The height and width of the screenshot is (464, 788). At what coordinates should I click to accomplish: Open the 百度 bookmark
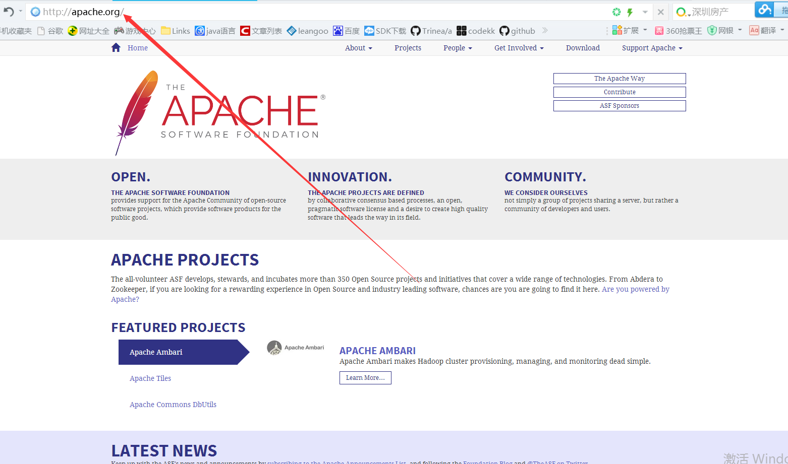tap(346, 31)
